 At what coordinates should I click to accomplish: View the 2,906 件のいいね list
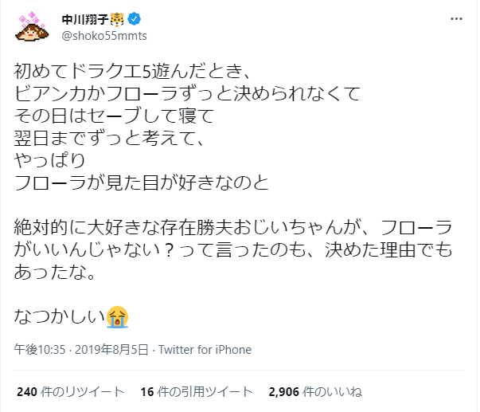[315, 392]
